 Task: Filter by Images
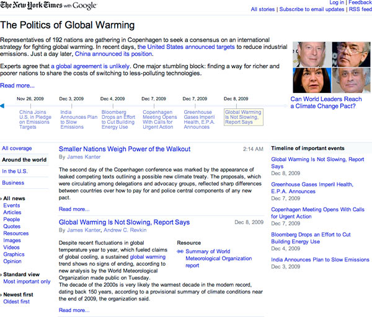click(x=12, y=240)
